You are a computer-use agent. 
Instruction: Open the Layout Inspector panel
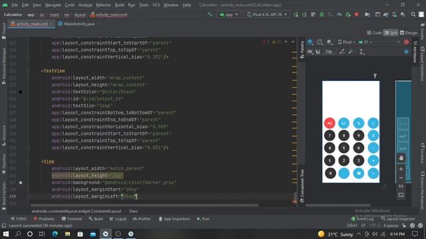tap(398, 218)
